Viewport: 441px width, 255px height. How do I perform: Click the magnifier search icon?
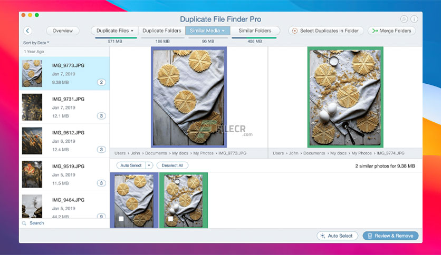24,223
